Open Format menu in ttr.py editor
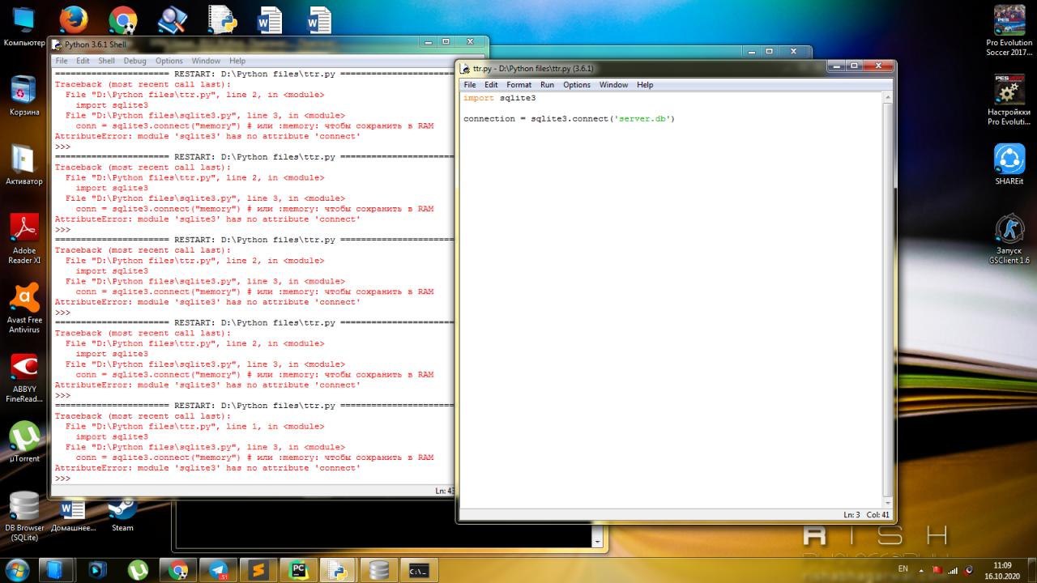 point(518,84)
